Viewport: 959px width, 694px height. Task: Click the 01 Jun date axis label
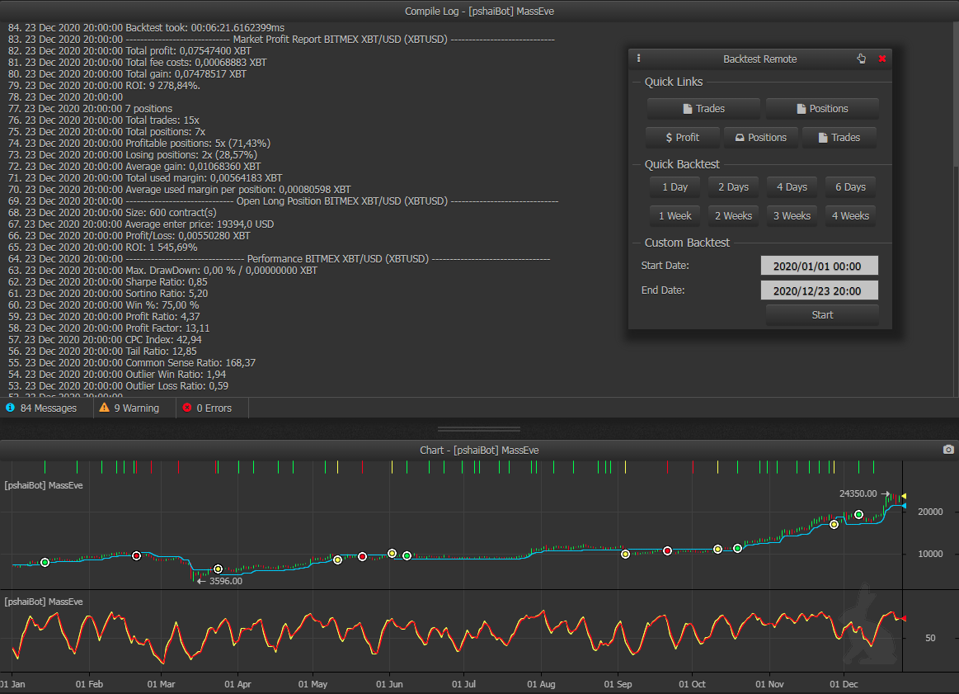coord(389,684)
